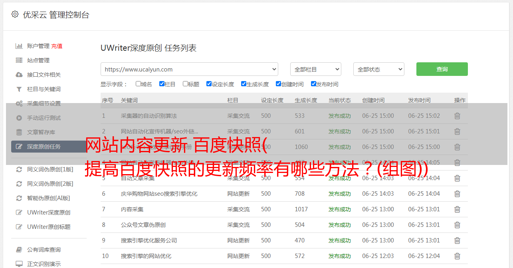Open the 公有词库查询 sidebar menu item

[x=44, y=250]
